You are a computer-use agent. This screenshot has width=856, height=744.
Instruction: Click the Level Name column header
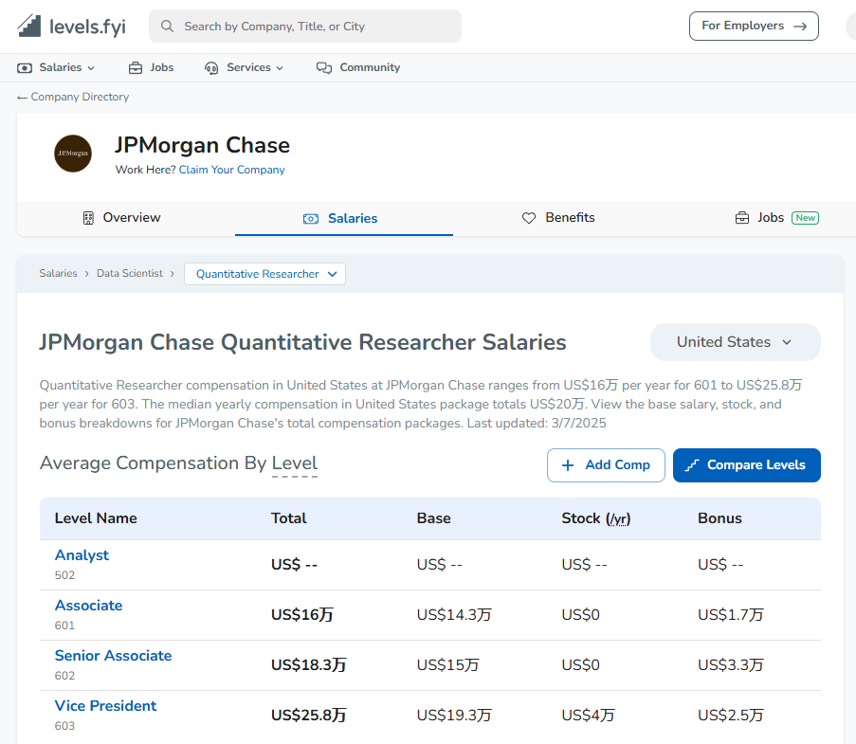pos(96,518)
